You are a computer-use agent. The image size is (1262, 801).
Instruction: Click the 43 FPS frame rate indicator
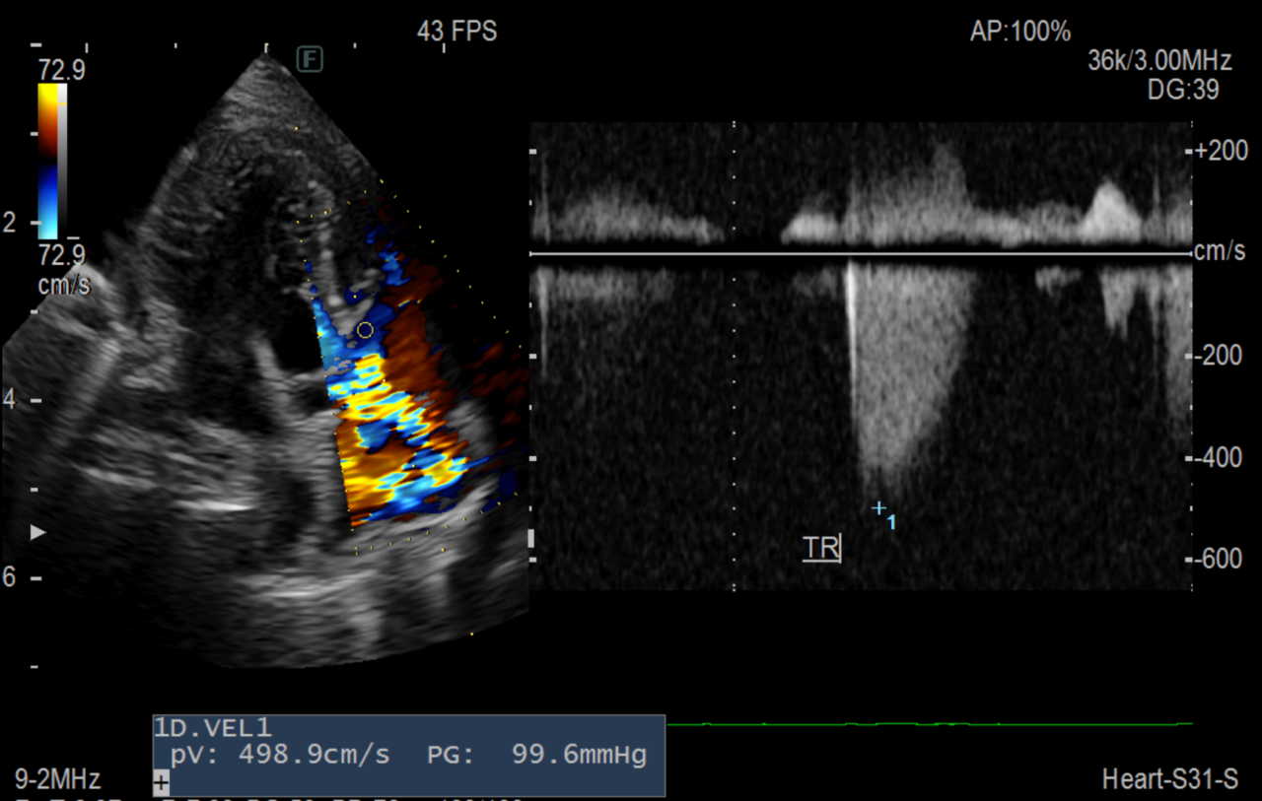coord(456,32)
